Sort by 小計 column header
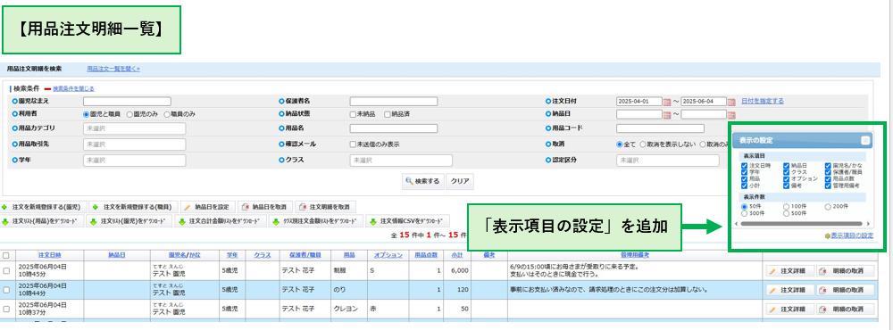The image size is (893, 330). pos(456,255)
